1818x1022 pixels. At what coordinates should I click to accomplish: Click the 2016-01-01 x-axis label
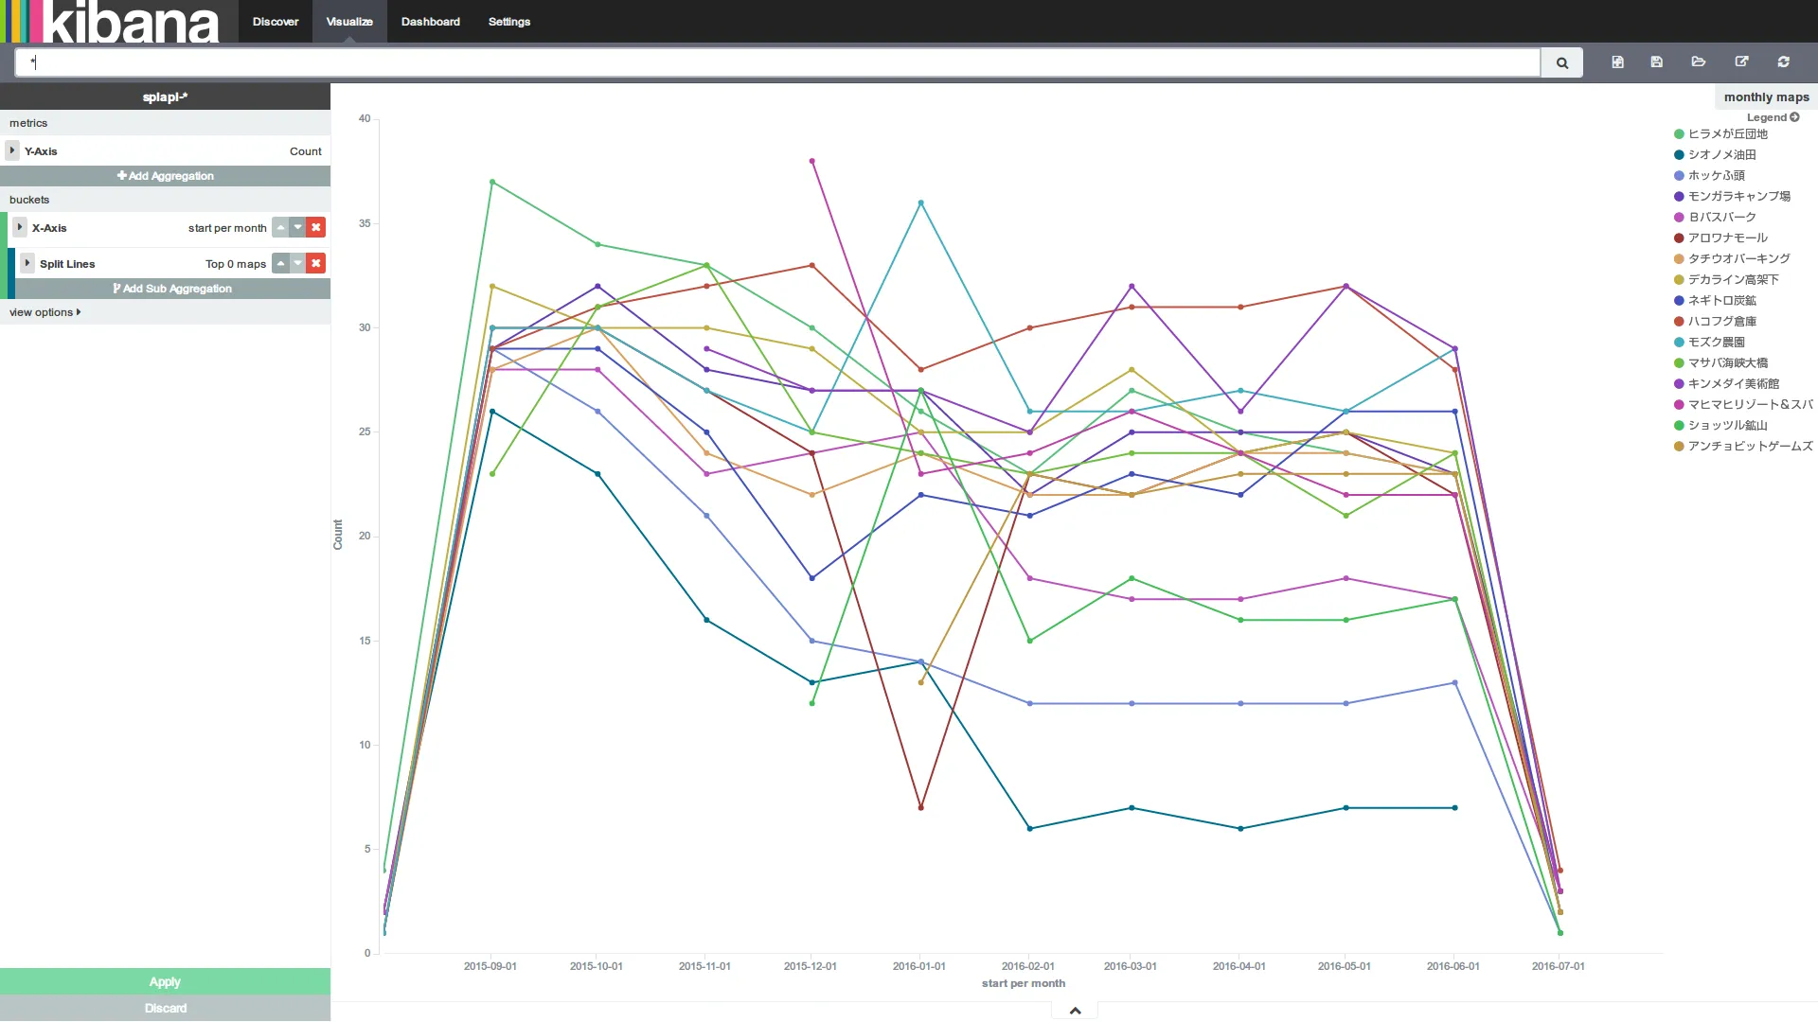click(919, 966)
